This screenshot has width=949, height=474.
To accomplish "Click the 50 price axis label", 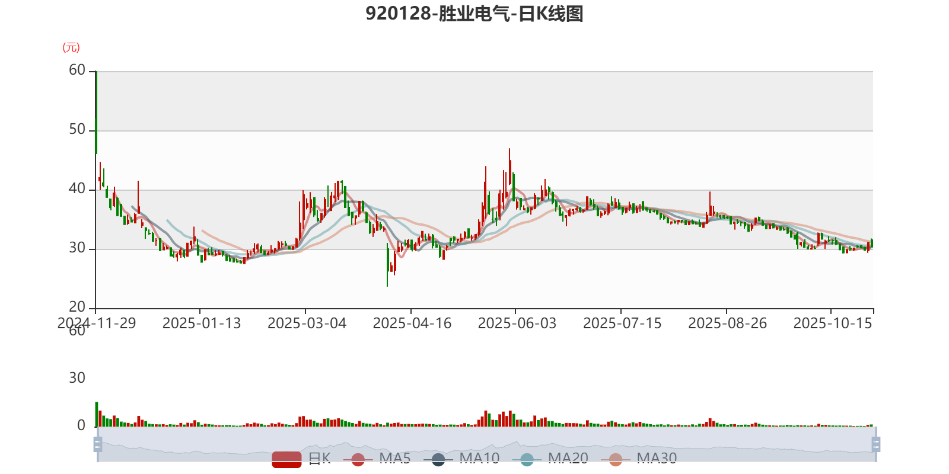I will coord(77,129).
